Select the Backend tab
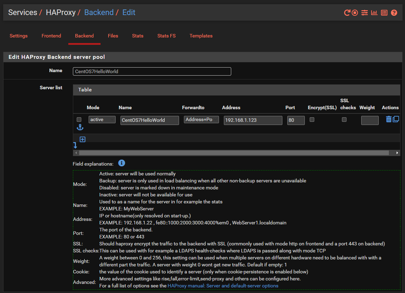The width and height of the screenshot is (405, 293). 84,36
